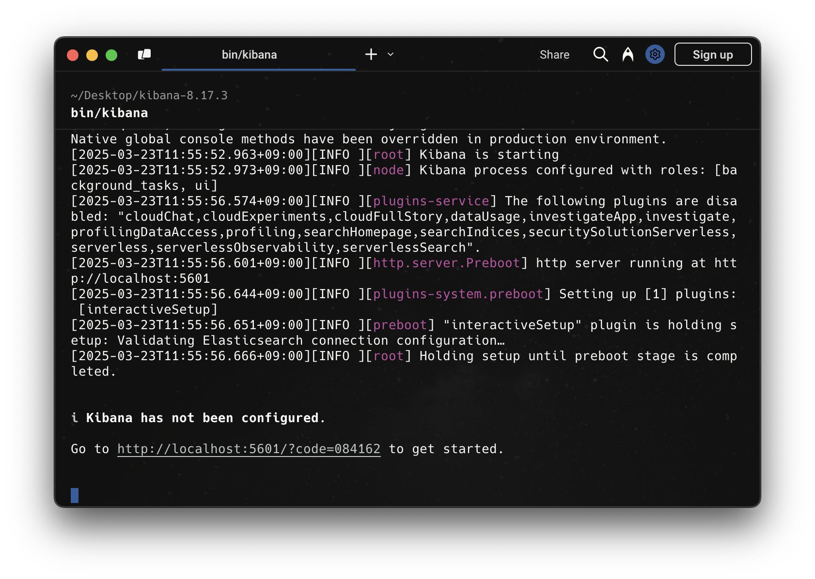Expand the new tab options chevron
Screen dimensions: 815x579
click(391, 54)
